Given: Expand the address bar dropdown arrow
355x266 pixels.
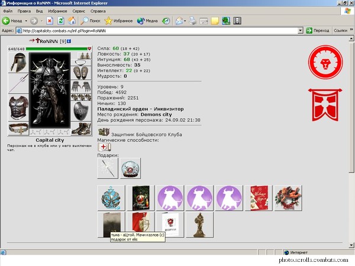Looking at the screenshot, I should pyautogui.click(x=301, y=30).
